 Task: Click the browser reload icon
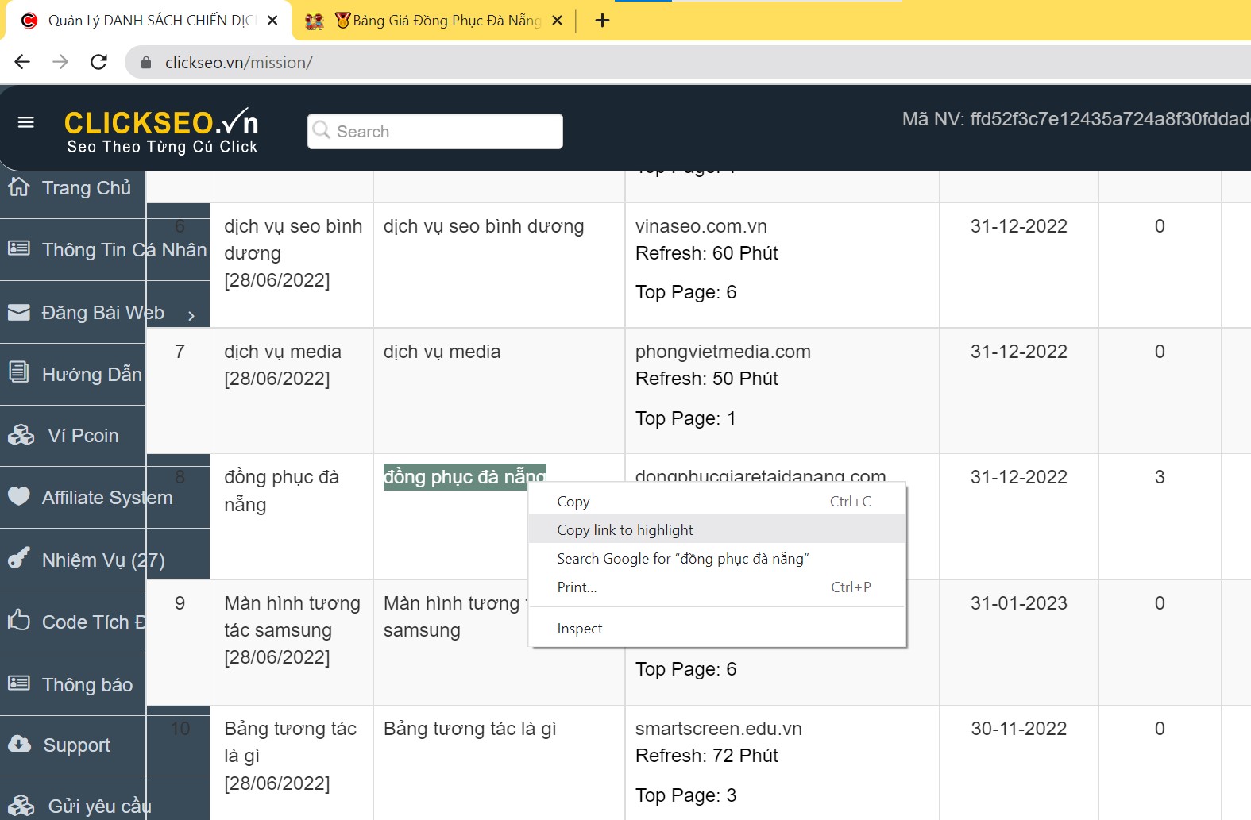pos(98,62)
